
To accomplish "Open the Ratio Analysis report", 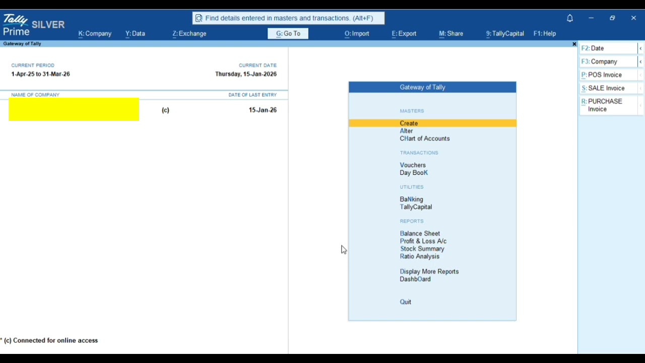I will click(x=420, y=257).
